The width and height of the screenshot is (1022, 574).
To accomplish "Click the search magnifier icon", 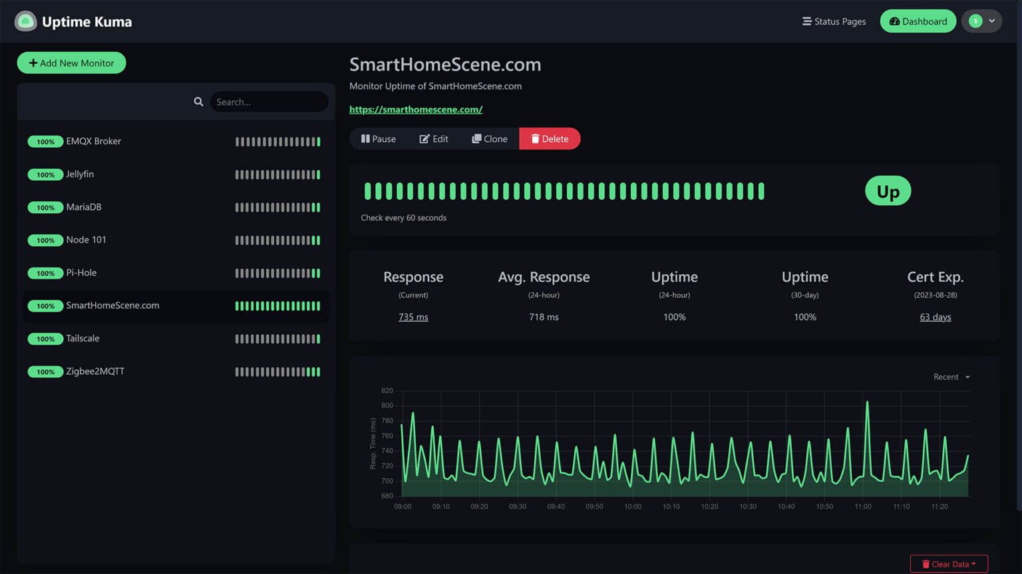I will click(198, 102).
